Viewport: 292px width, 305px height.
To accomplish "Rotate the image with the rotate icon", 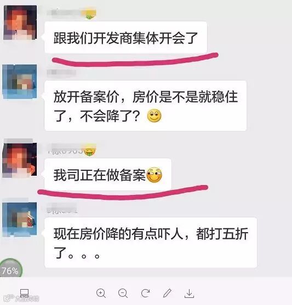I will coord(145,293).
